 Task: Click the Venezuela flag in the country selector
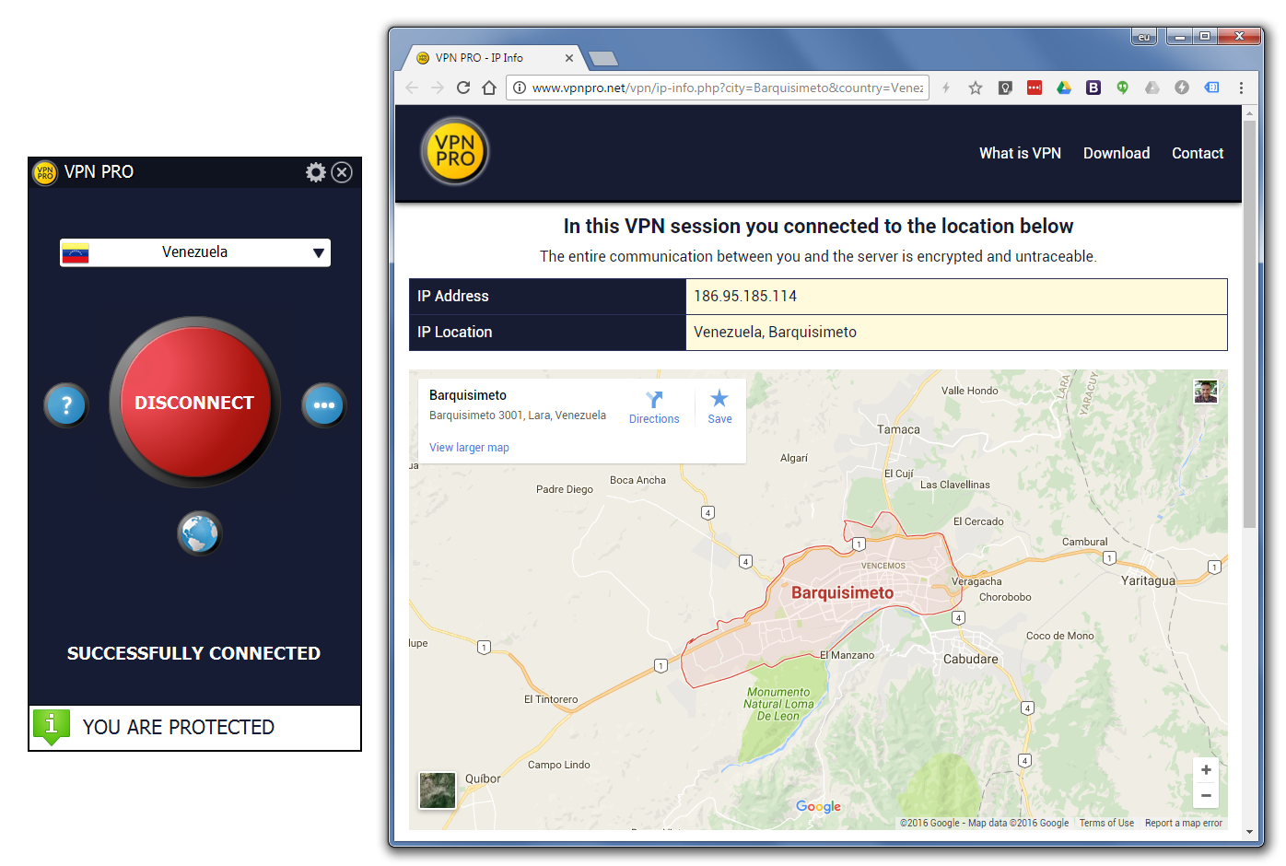75,252
